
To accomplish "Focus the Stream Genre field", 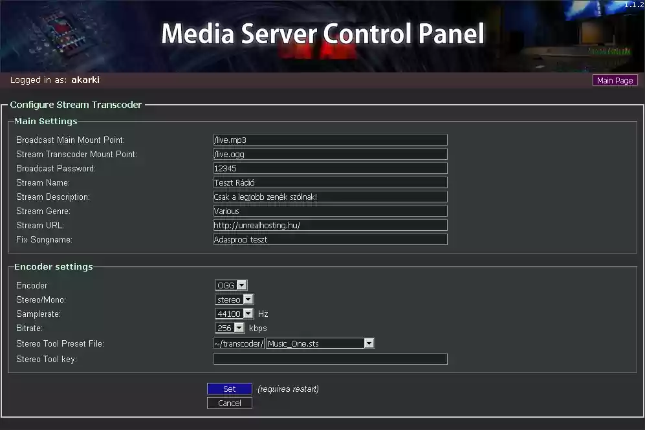I will 331,211.
